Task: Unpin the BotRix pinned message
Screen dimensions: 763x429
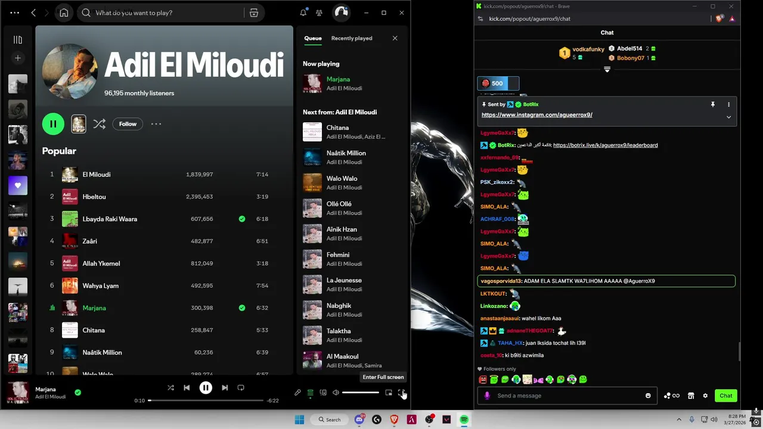Action: click(x=712, y=104)
